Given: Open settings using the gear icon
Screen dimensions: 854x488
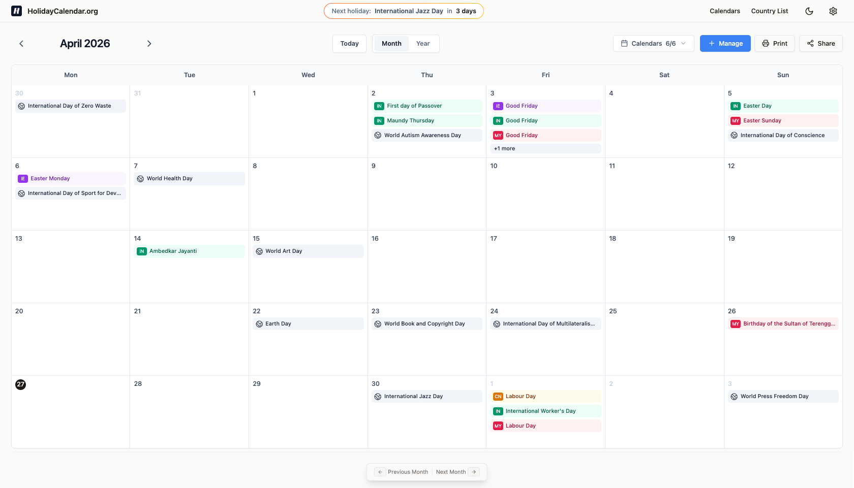Looking at the screenshot, I should (x=833, y=11).
